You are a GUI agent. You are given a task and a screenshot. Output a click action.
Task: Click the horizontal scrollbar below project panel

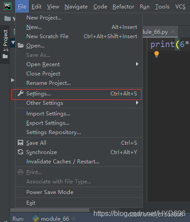(50, 210)
